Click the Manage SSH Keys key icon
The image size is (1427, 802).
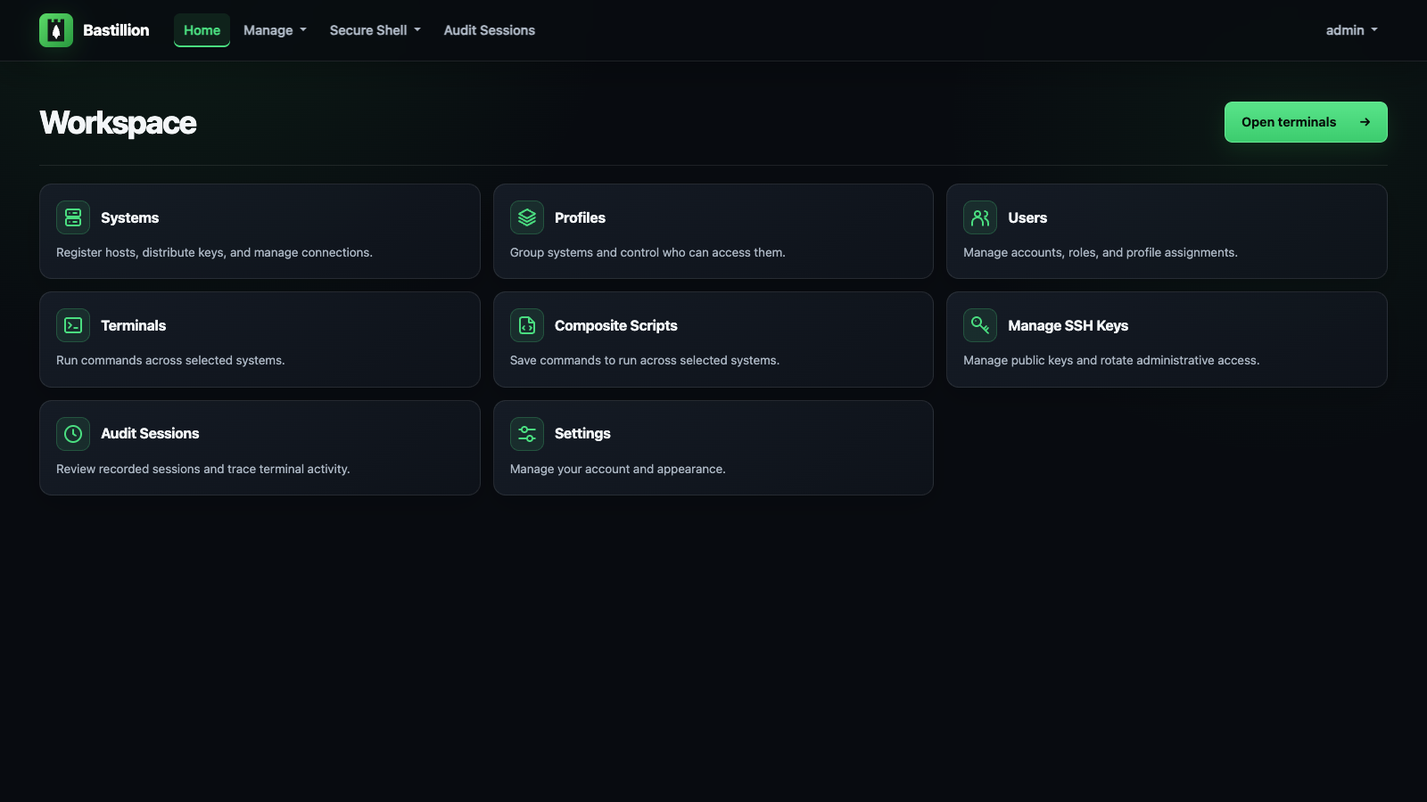(x=980, y=325)
